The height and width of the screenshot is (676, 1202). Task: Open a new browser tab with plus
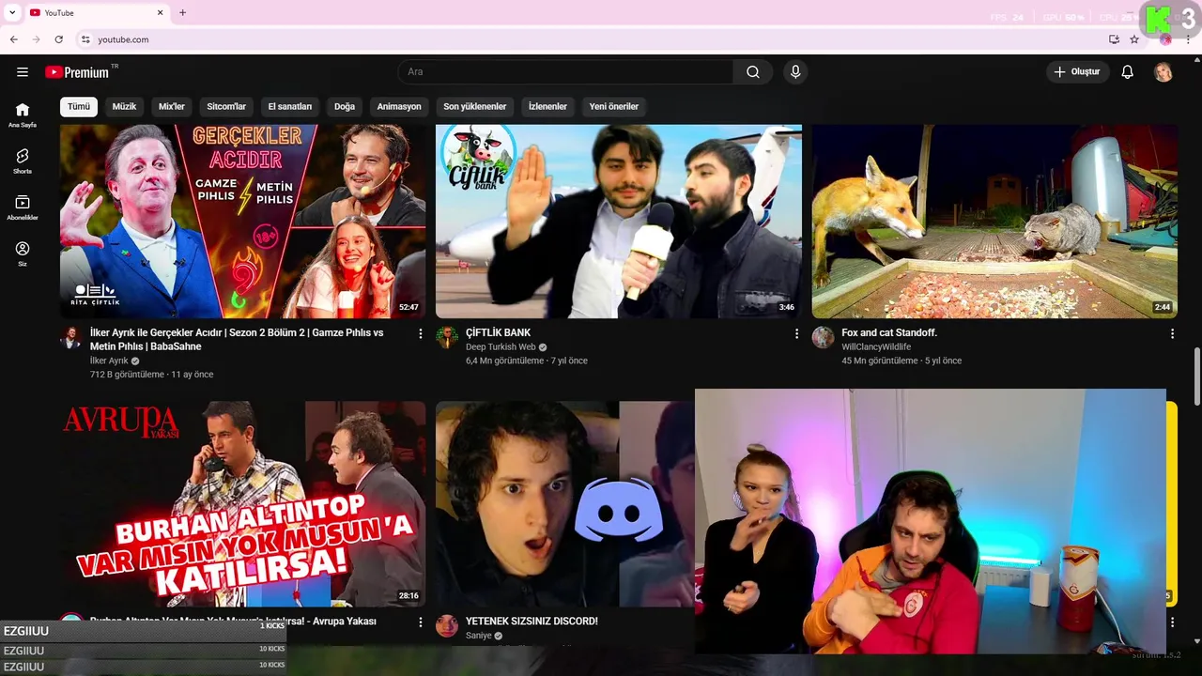coord(182,12)
